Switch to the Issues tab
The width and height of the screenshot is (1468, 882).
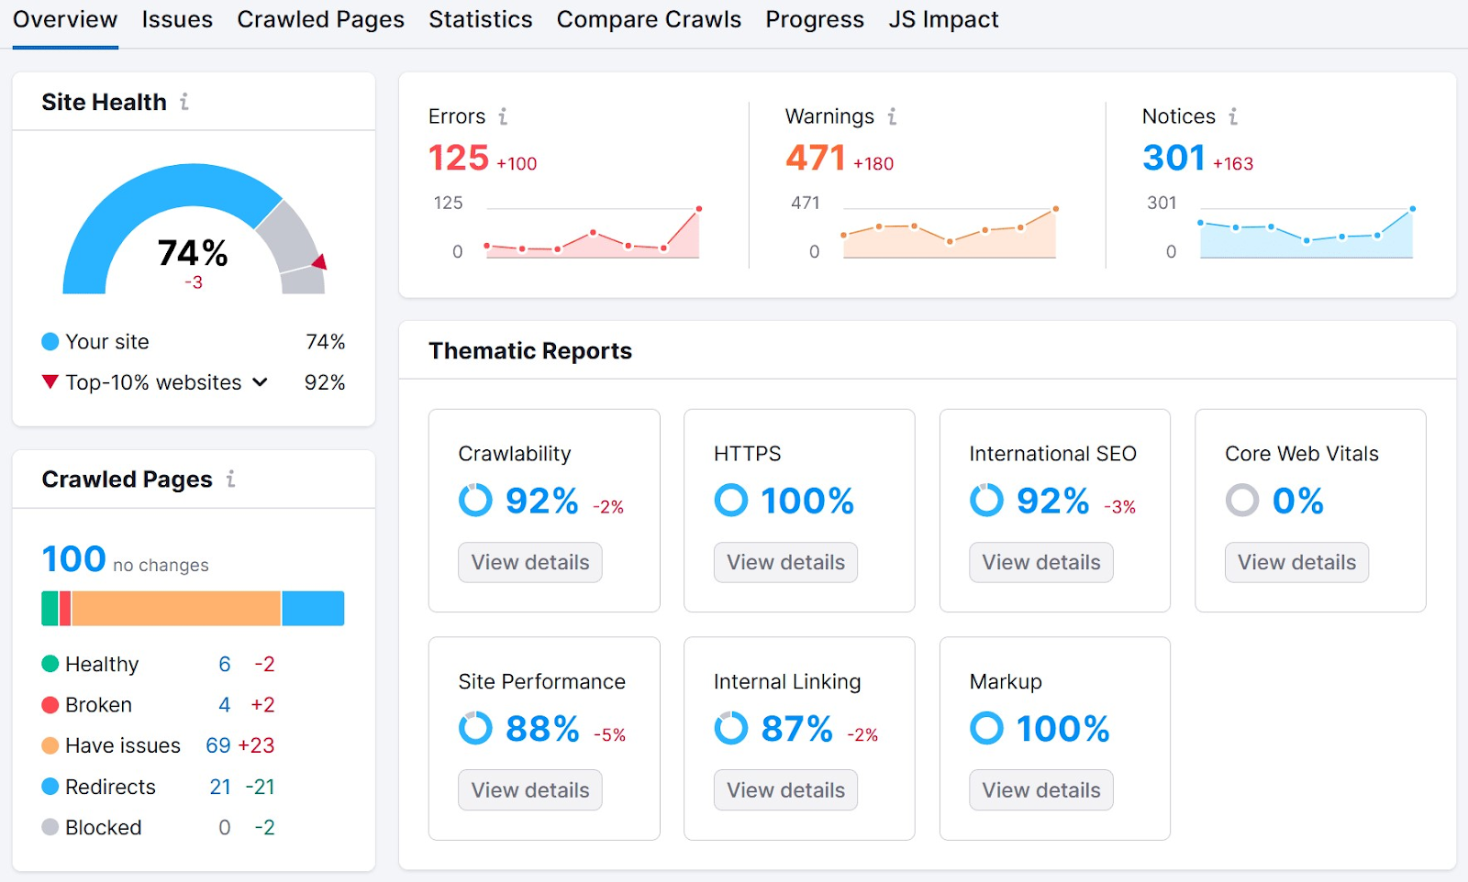point(177,20)
